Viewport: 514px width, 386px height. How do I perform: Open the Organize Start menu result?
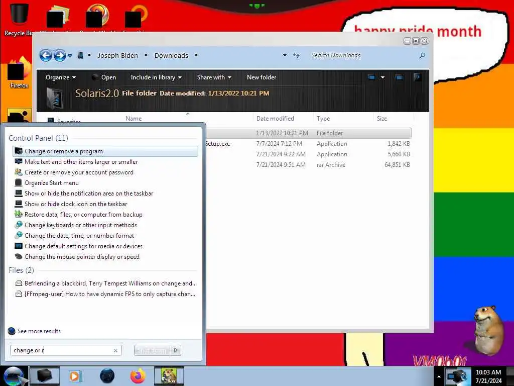(x=105, y=183)
